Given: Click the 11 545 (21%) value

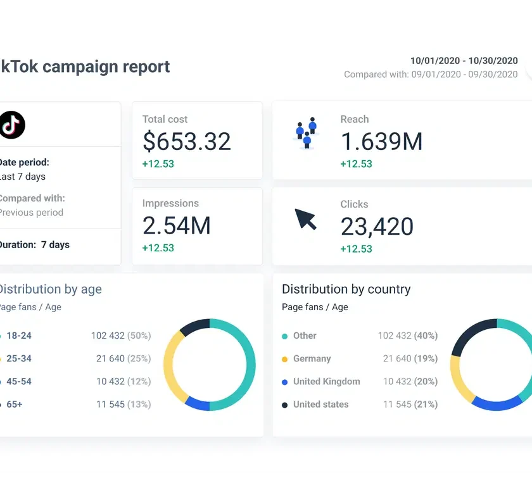Looking at the screenshot, I should [410, 405].
